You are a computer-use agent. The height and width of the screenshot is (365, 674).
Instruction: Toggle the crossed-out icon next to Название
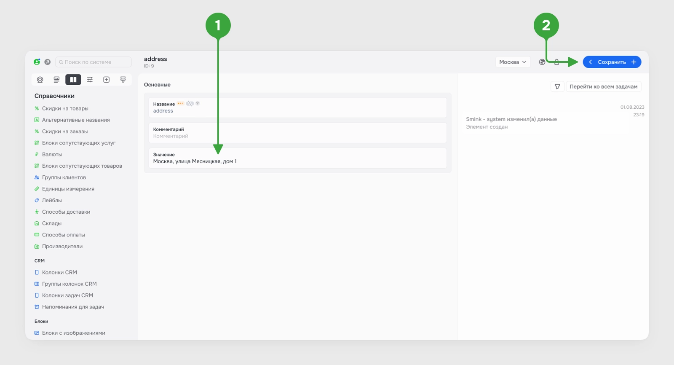[190, 104]
